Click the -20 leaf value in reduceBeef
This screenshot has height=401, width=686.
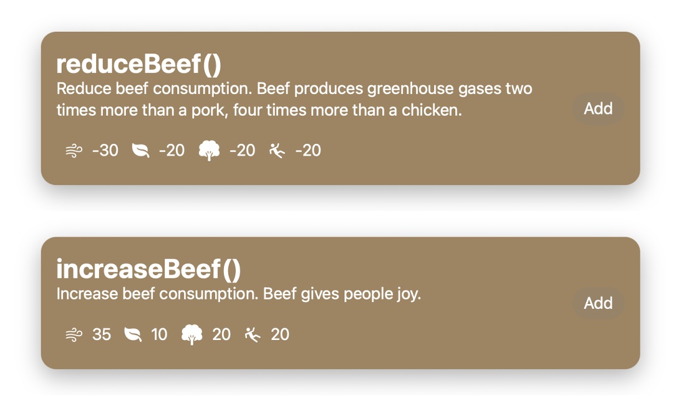click(x=171, y=151)
